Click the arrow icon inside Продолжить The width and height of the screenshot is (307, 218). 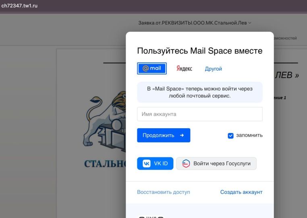pos(182,135)
